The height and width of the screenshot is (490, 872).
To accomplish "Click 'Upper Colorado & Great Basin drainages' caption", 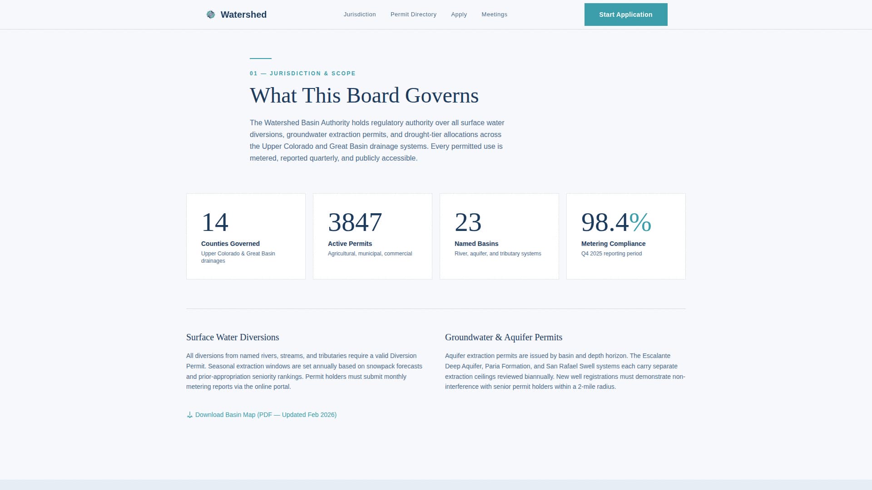I will click(238, 257).
